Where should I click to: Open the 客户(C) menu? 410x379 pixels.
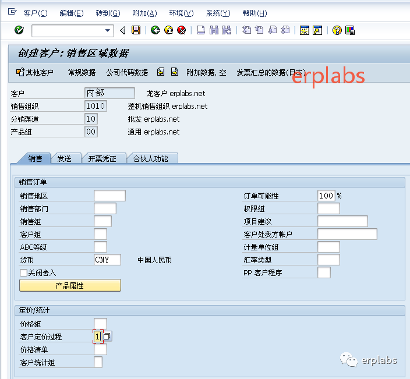point(36,13)
